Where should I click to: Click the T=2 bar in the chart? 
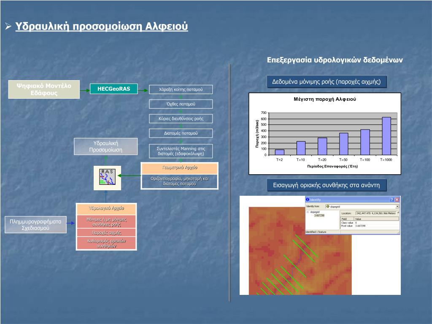tap(280, 152)
